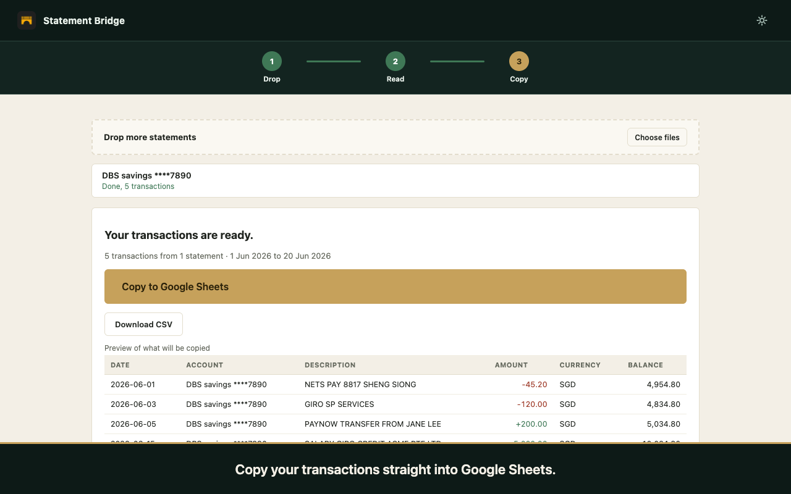The height and width of the screenshot is (494, 791).
Task: Click SGD currency in the GIRO row
Action: click(x=567, y=404)
